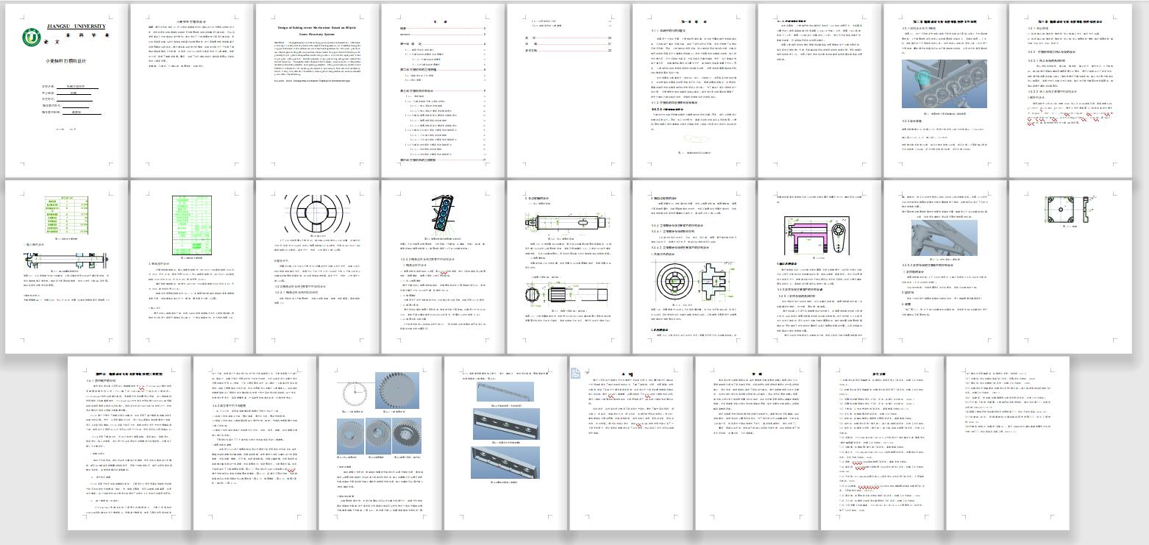
Task: Open the second table of contents page
Action: pos(567,90)
